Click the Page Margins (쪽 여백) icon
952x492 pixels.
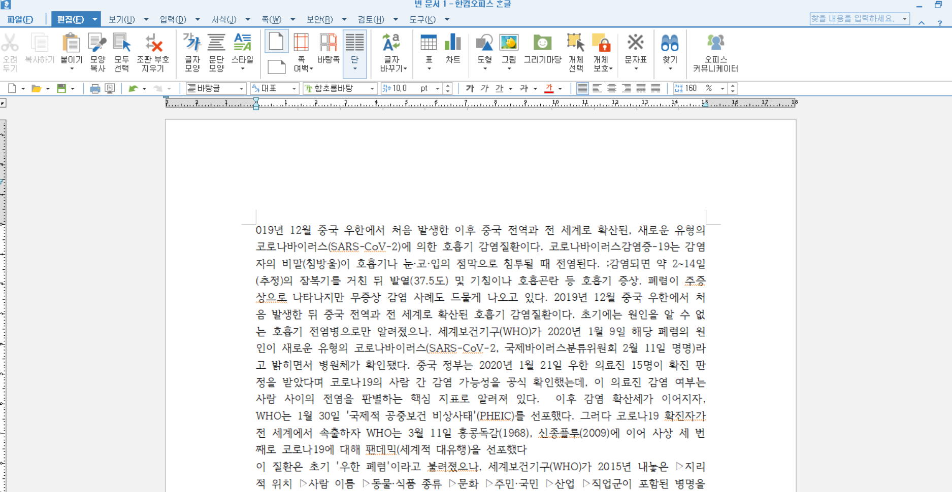click(x=302, y=43)
